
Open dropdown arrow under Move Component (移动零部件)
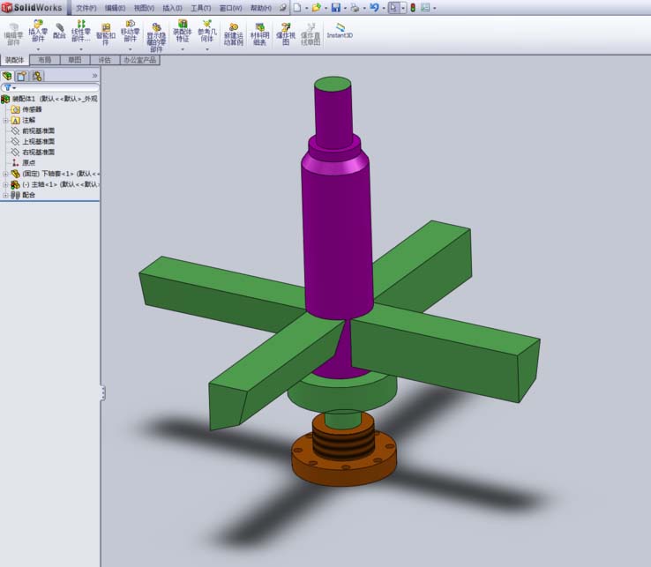point(130,49)
